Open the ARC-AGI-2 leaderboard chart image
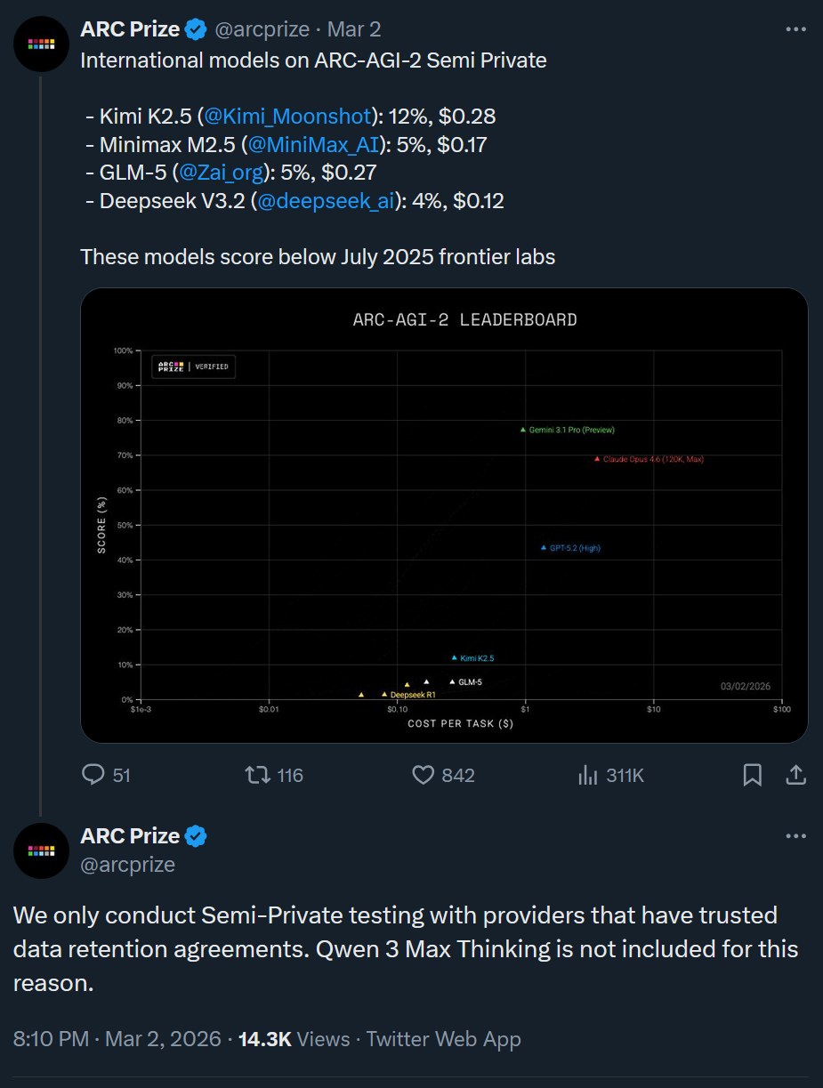The width and height of the screenshot is (823, 1088). click(x=444, y=514)
